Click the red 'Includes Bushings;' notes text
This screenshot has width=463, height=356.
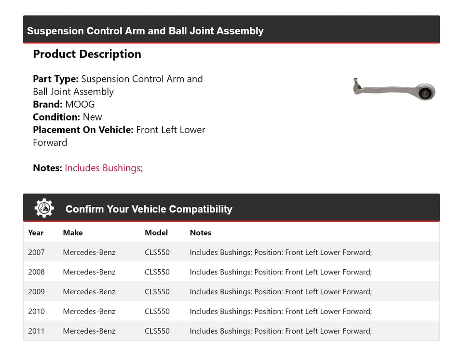104,168
